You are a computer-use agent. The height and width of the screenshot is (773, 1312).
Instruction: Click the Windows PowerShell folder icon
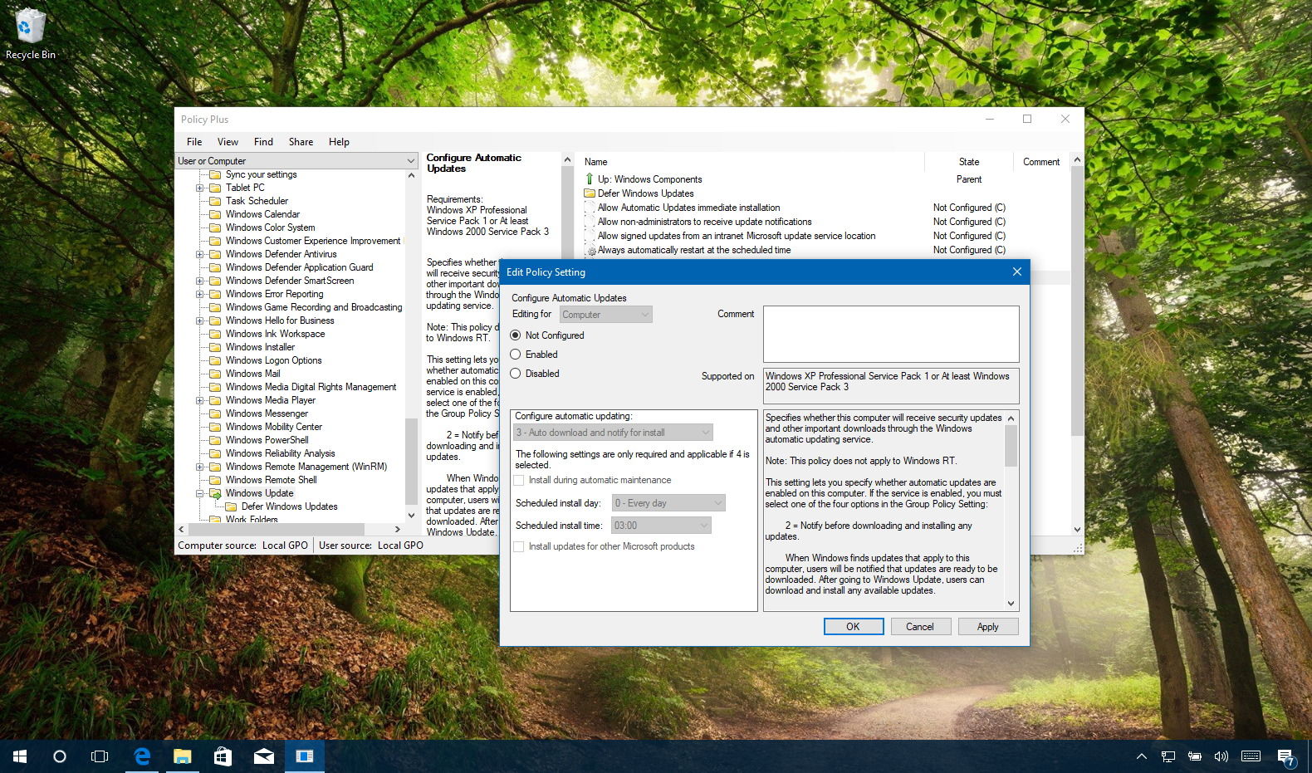(215, 440)
